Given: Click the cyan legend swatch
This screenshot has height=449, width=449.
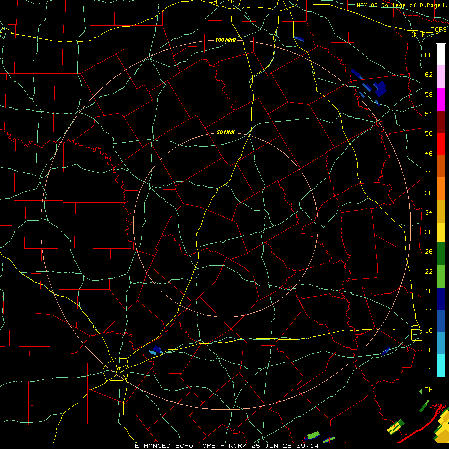Looking at the screenshot, I should [x=441, y=366].
